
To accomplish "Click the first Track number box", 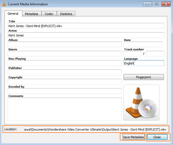I will click(x=132, y=54).
